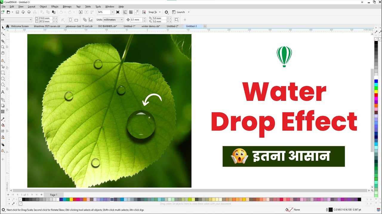The width and height of the screenshot is (382, 214).
Task: Pick red swatch in right palette
Action: point(376,95)
